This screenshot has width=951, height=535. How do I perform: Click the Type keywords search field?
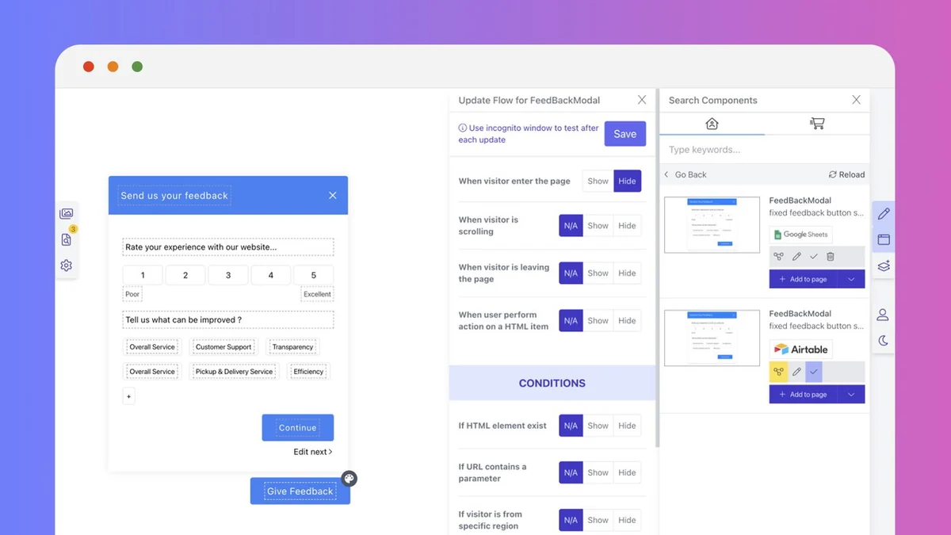coord(764,150)
